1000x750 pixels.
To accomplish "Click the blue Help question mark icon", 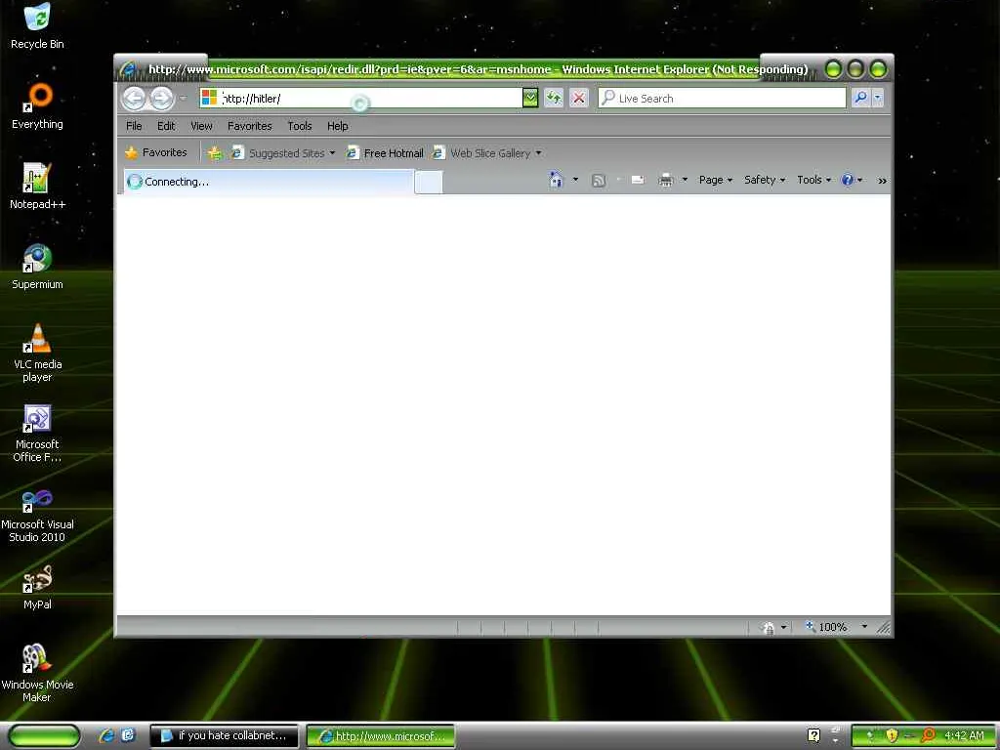I will [x=848, y=180].
